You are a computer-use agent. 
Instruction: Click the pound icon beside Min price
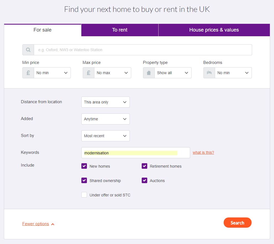coord(28,73)
